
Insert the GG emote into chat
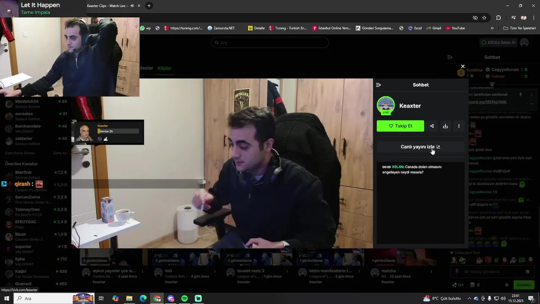[522, 260]
